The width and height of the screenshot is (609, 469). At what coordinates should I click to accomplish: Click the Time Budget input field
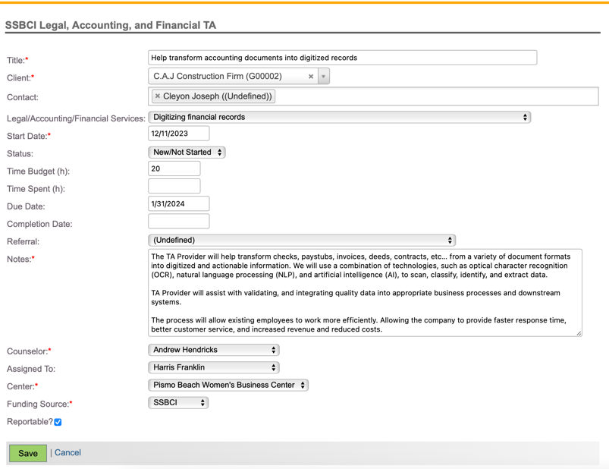click(x=174, y=169)
